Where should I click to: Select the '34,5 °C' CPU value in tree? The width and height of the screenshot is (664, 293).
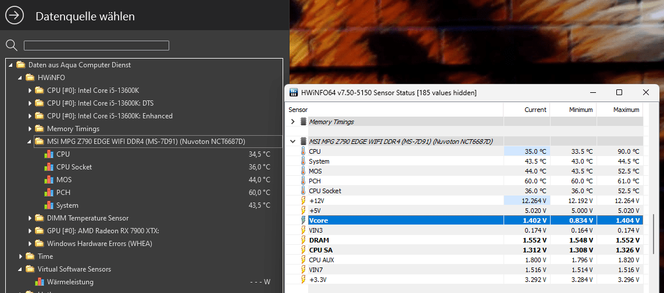(259, 154)
